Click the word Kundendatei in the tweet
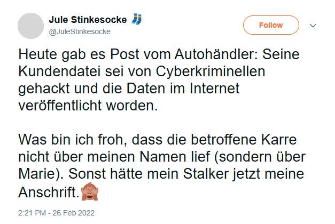The height and width of the screenshot is (224, 335). [x=62, y=71]
